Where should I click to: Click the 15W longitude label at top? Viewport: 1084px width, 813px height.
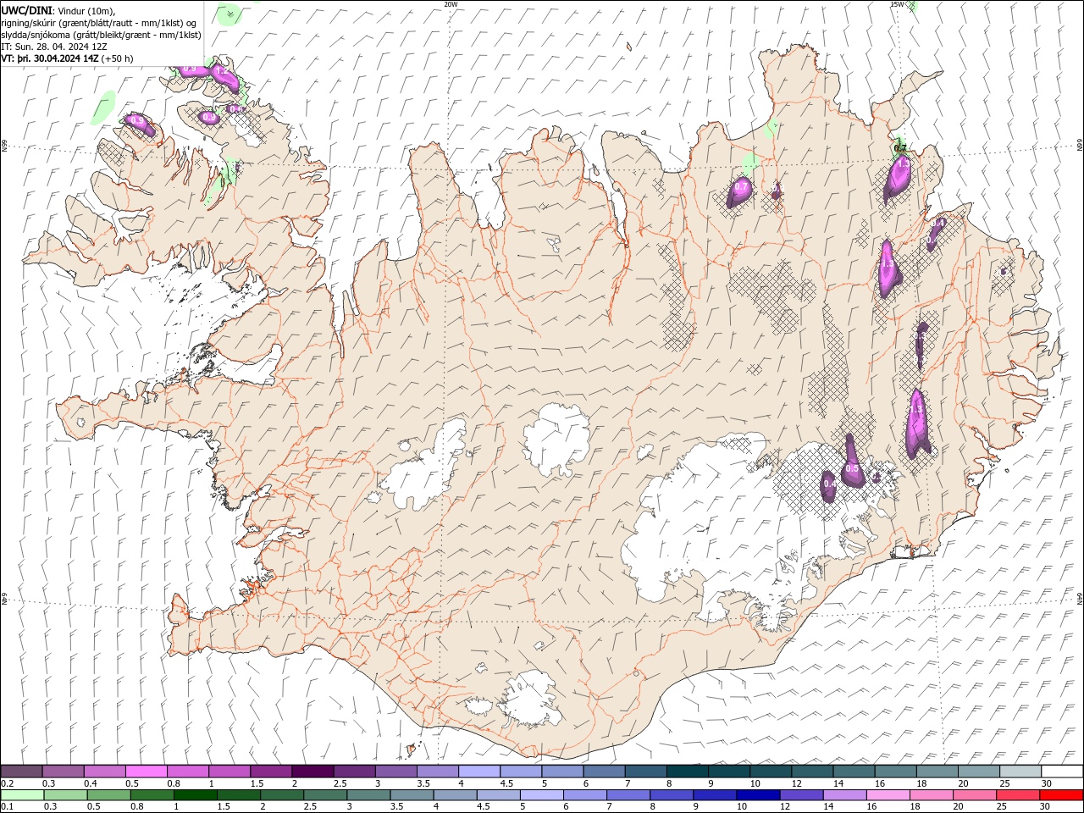coord(897,4)
